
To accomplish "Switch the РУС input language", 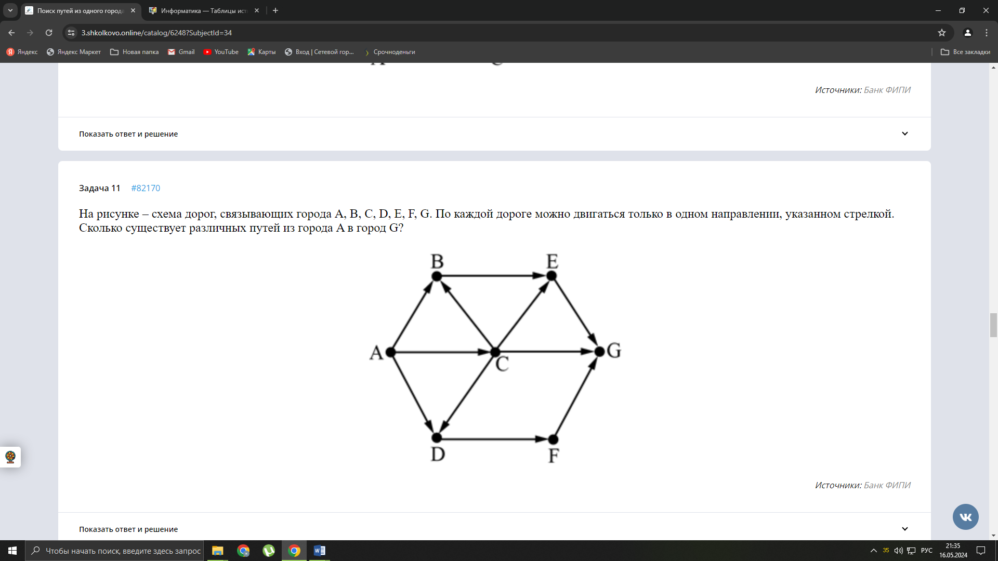I will point(927,551).
